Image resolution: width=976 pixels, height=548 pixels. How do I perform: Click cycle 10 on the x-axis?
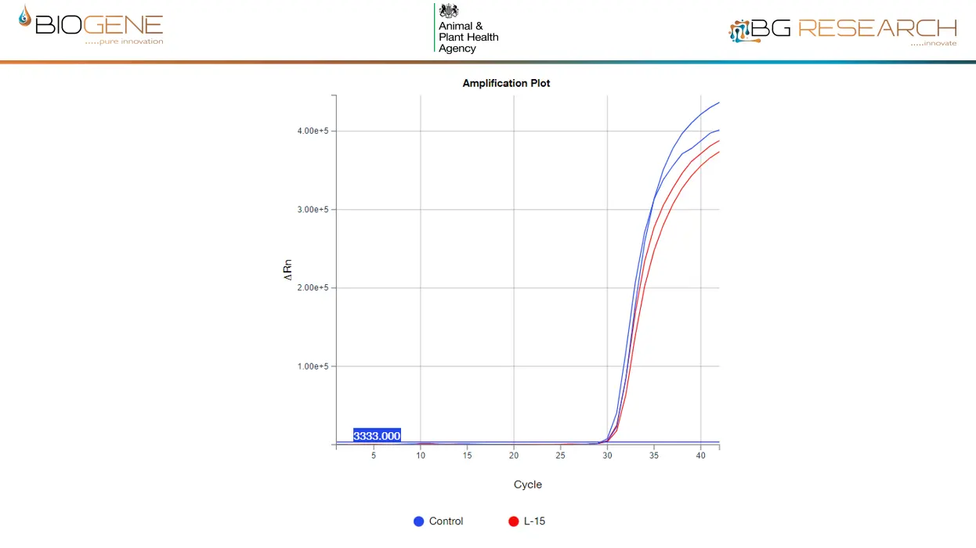click(x=421, y=456)
